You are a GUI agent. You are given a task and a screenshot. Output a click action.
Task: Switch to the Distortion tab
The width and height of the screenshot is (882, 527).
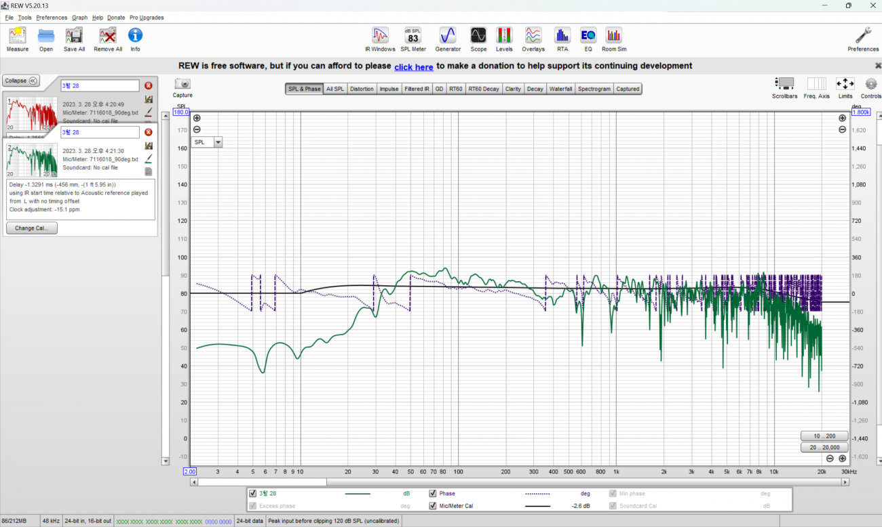coord(362,89)
